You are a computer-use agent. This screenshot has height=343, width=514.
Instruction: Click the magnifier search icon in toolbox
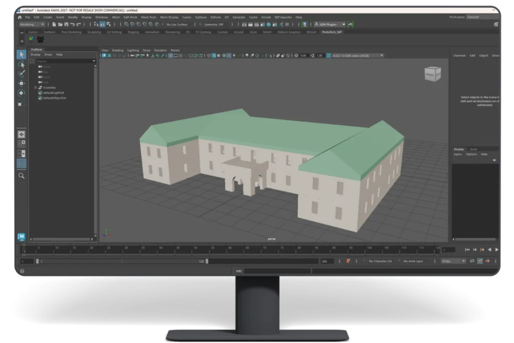[x=21, y=176]
